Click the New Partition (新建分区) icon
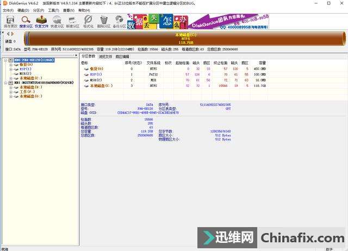The height and width of the screenshot is (251, 348). (72, 22)
